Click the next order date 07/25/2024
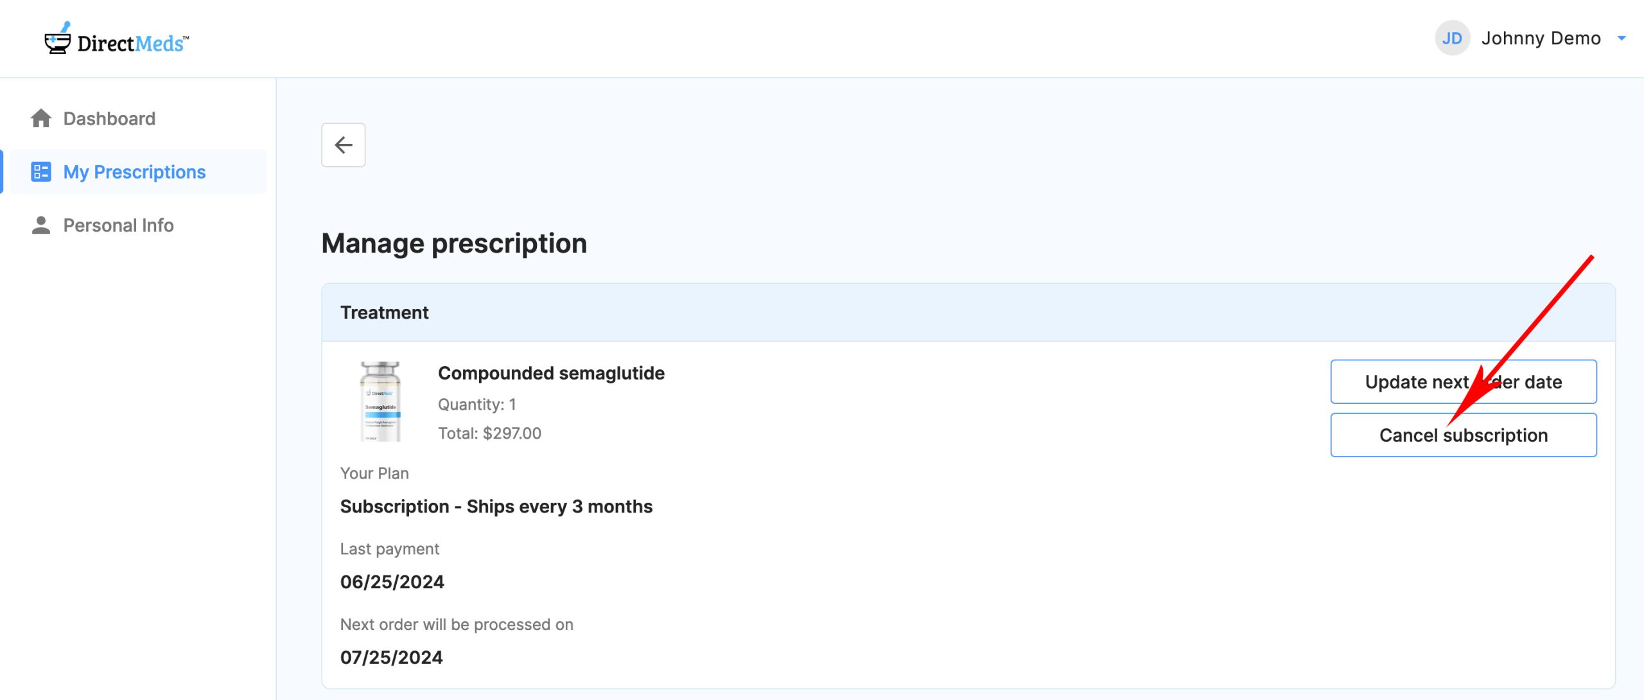Viewport: 1644px width, 700px height. tap(392, 658)
